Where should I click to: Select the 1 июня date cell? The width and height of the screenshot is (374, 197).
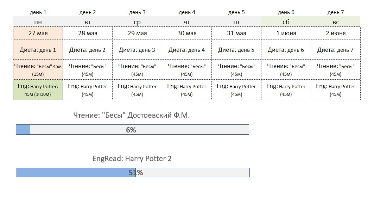click(x=286, y=33)
